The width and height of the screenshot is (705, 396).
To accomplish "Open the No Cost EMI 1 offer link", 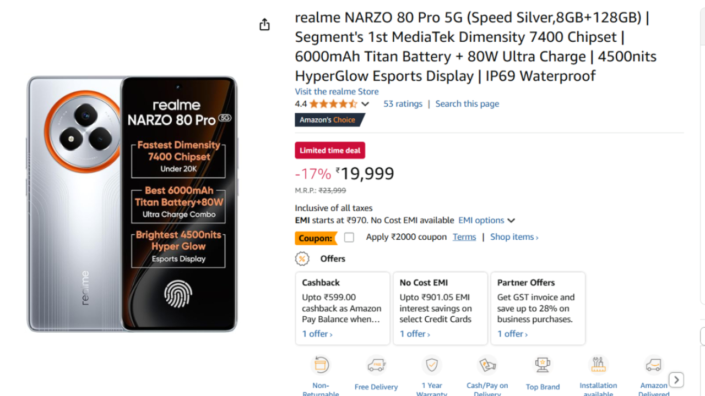I will (415, 334).
